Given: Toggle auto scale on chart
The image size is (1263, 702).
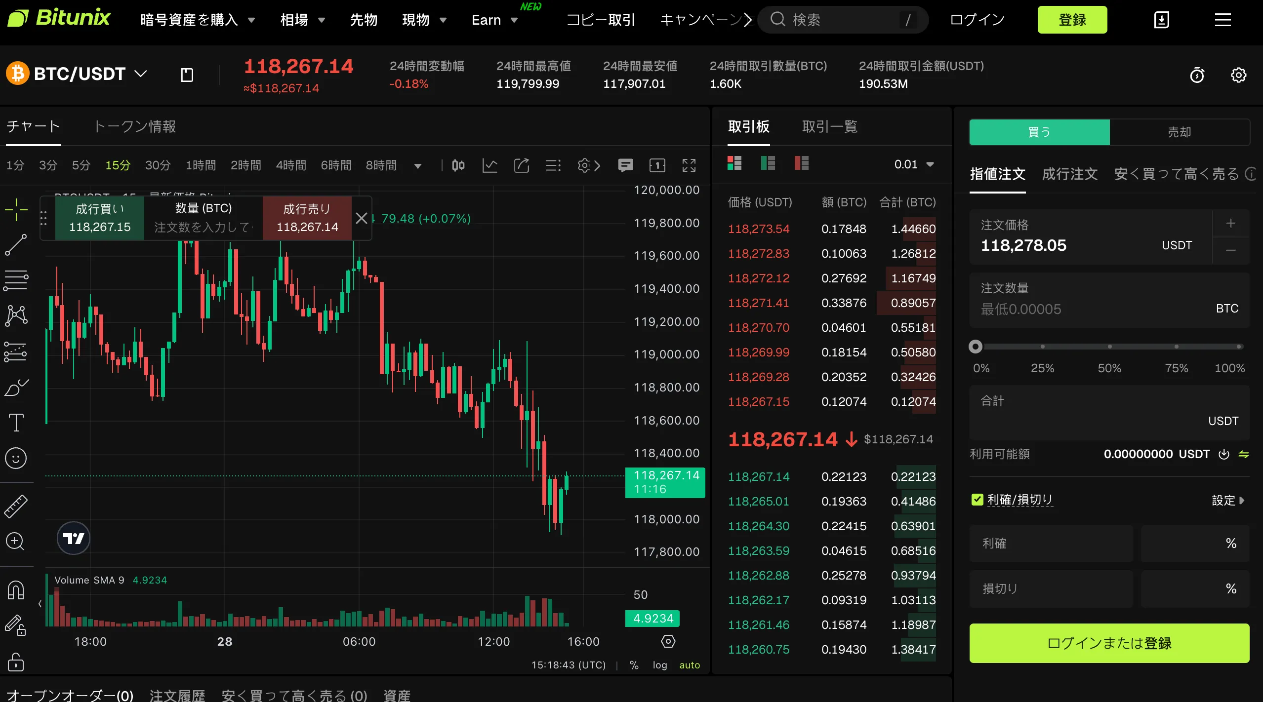Looking at the screenshot, I should 690,665.
